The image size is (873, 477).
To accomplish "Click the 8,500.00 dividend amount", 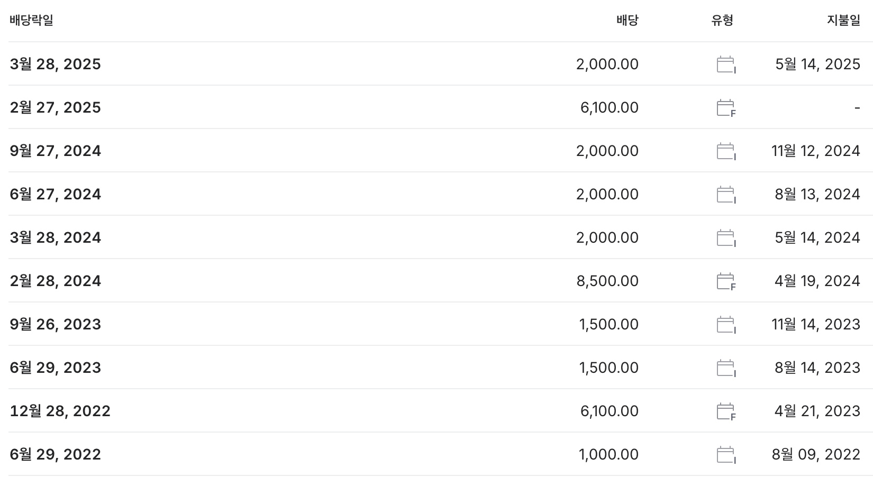I will [x=607, y=281].
